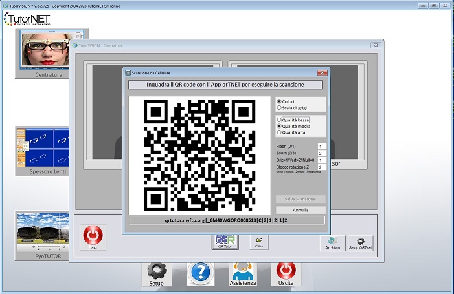Click the Flash (0/1) value field
The height and width of the screenshot is (294, 454).
pyautogui.click(x=322, y=147)
